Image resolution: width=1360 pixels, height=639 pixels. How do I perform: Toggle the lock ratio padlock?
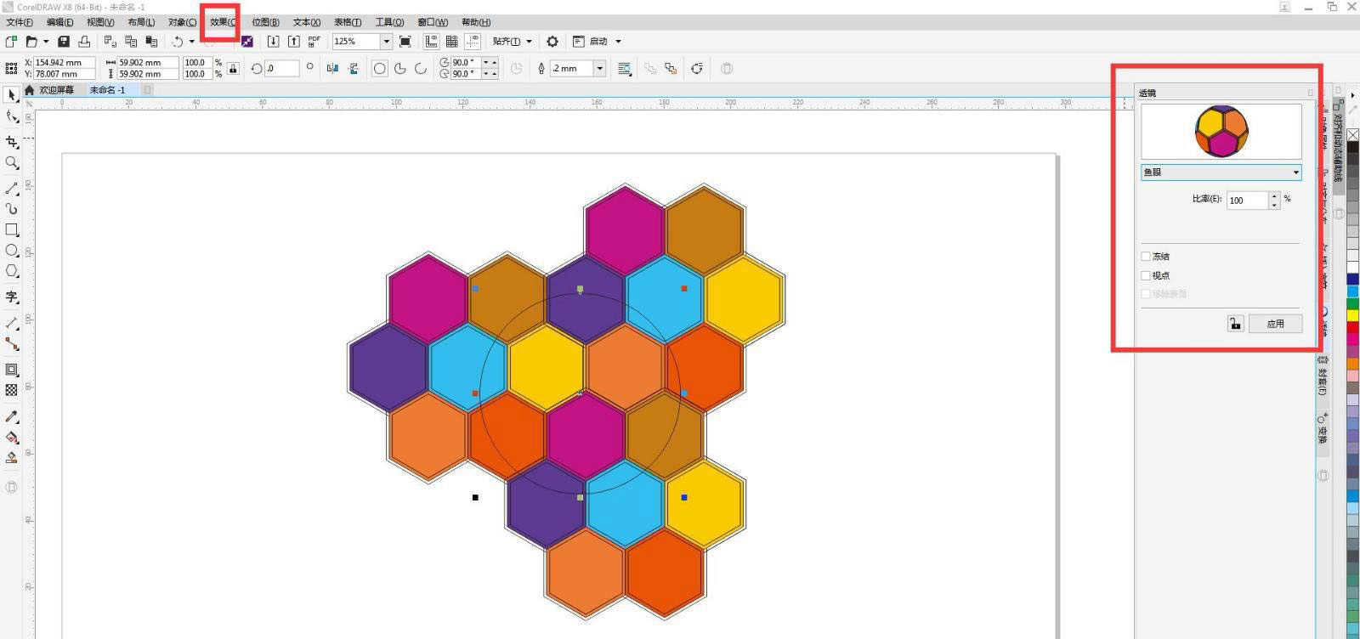point(233,68)
